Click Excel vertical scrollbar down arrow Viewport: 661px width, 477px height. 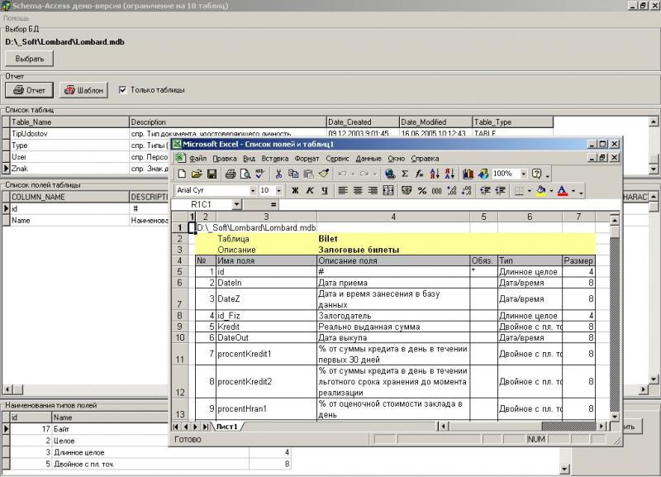614,417
